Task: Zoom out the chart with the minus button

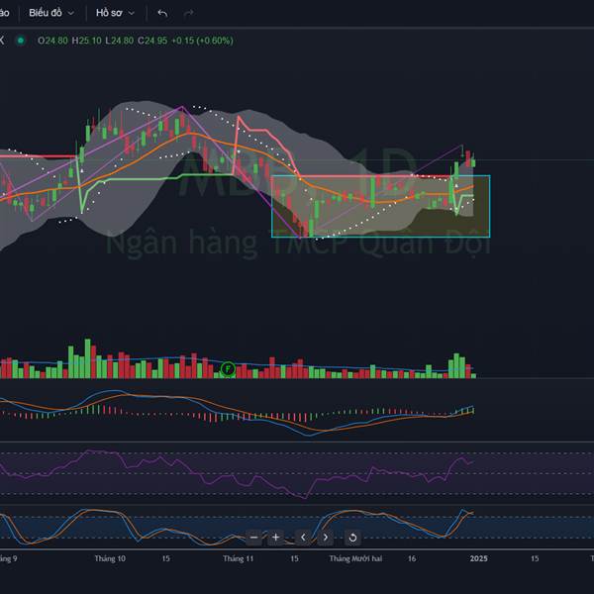Action: click(254, 538)
